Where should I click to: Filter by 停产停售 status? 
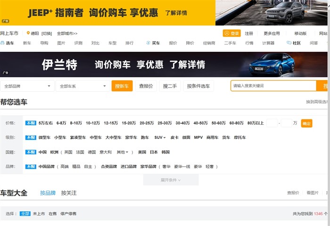(68, 214)
